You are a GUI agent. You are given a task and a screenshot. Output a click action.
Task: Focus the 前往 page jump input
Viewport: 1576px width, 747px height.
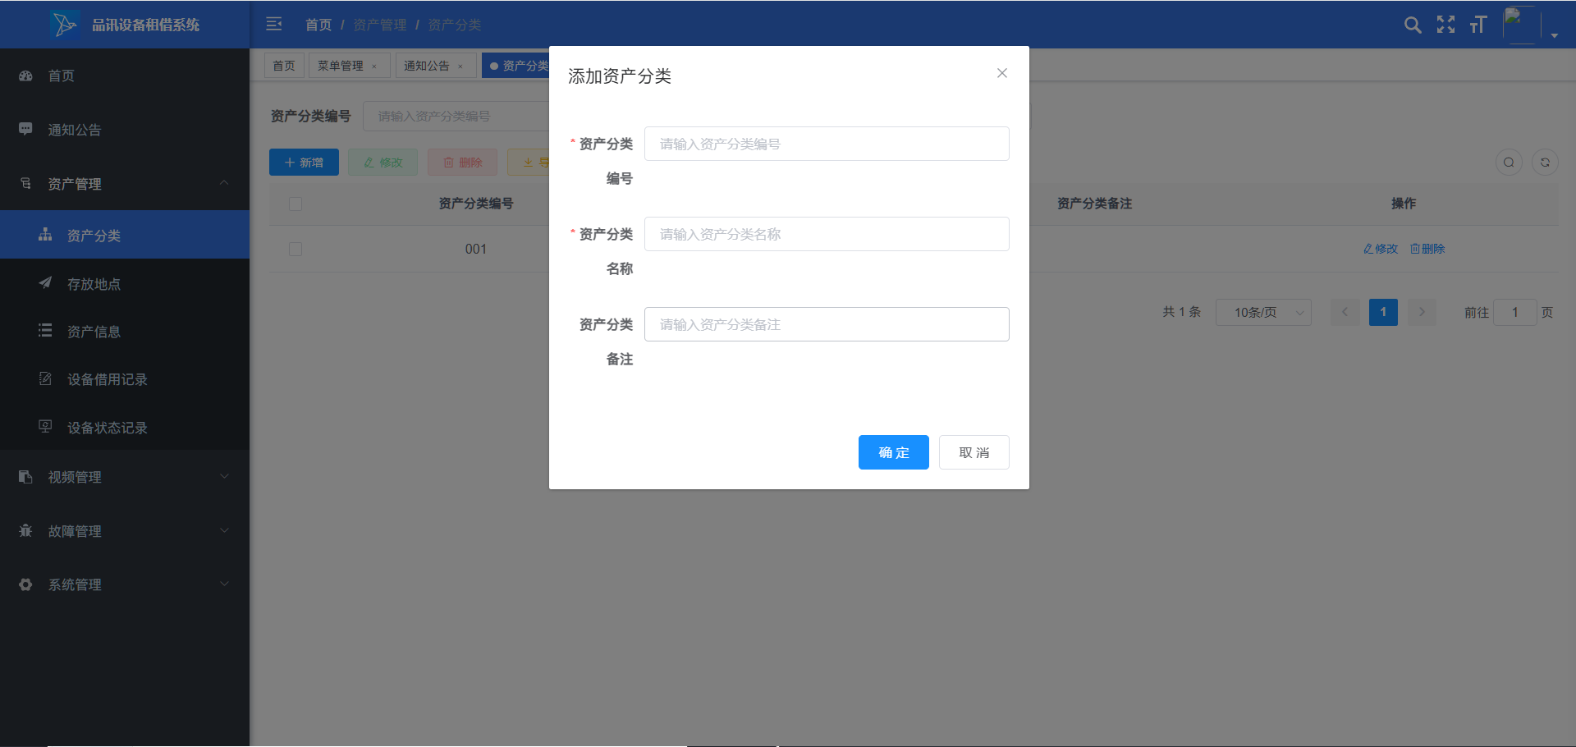coord(1514,312)
